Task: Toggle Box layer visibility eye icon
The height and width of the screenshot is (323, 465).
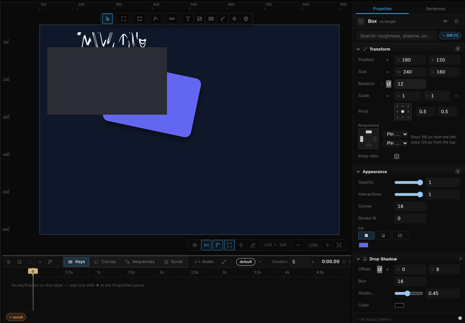Action: coord(445,21)
